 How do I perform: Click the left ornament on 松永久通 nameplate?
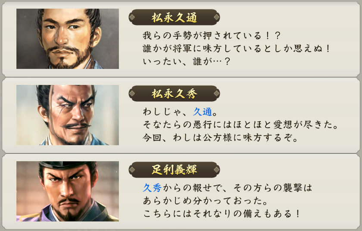[132, 17]
